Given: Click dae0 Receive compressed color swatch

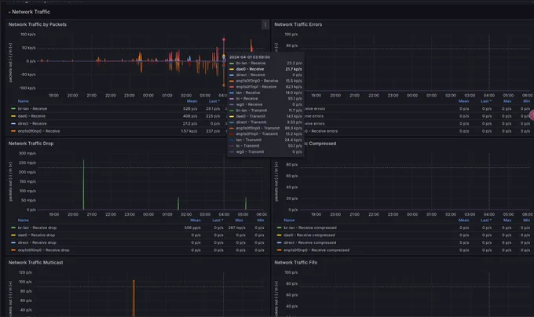Looking at the screenshot, I should (280, 235).
